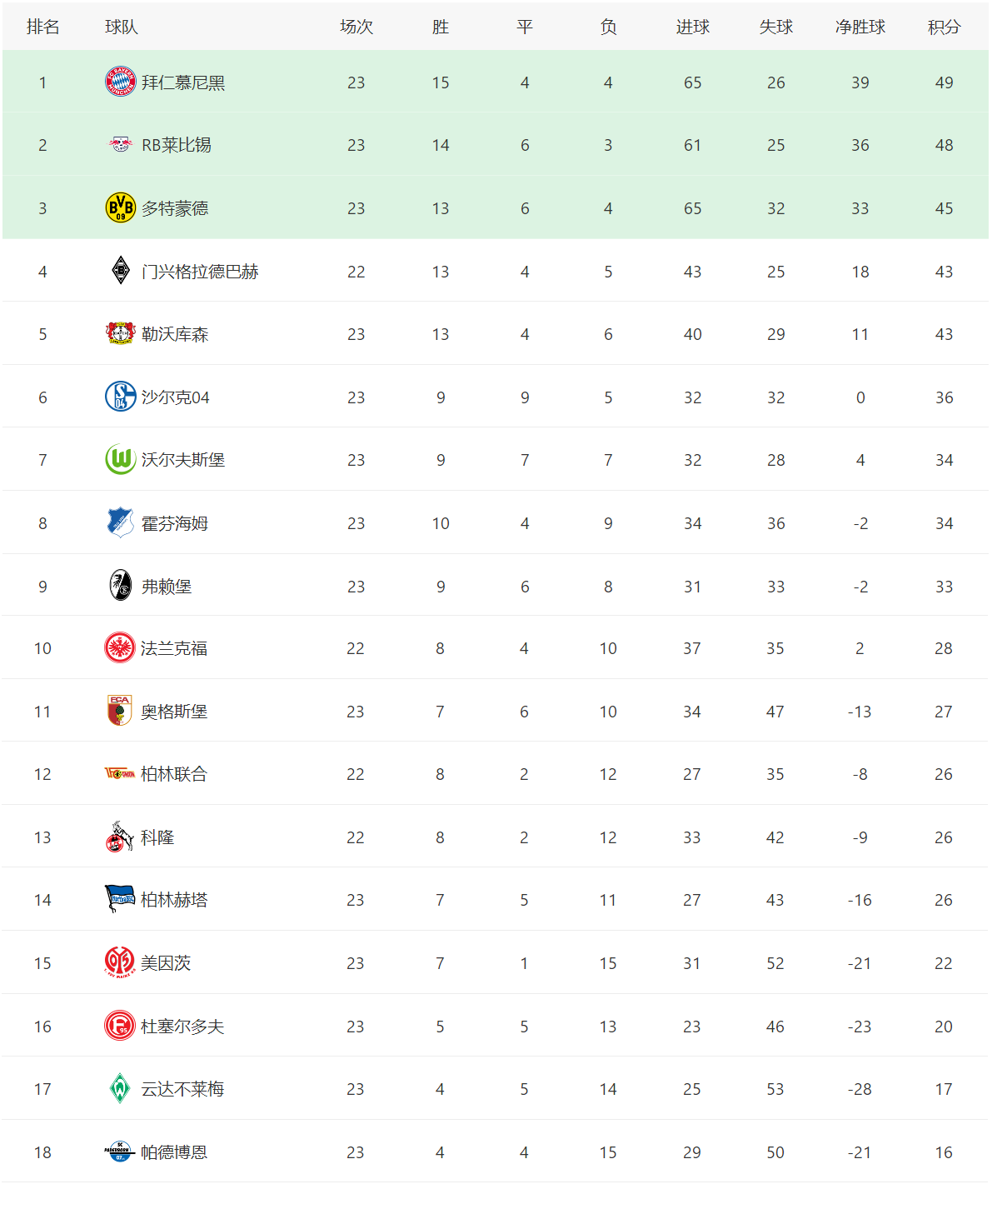Screen dimensions: 1002x1214
Task: Click the Borussia Dortmund BVB badge
Action: pyautogui.click(x=120, y=207)
